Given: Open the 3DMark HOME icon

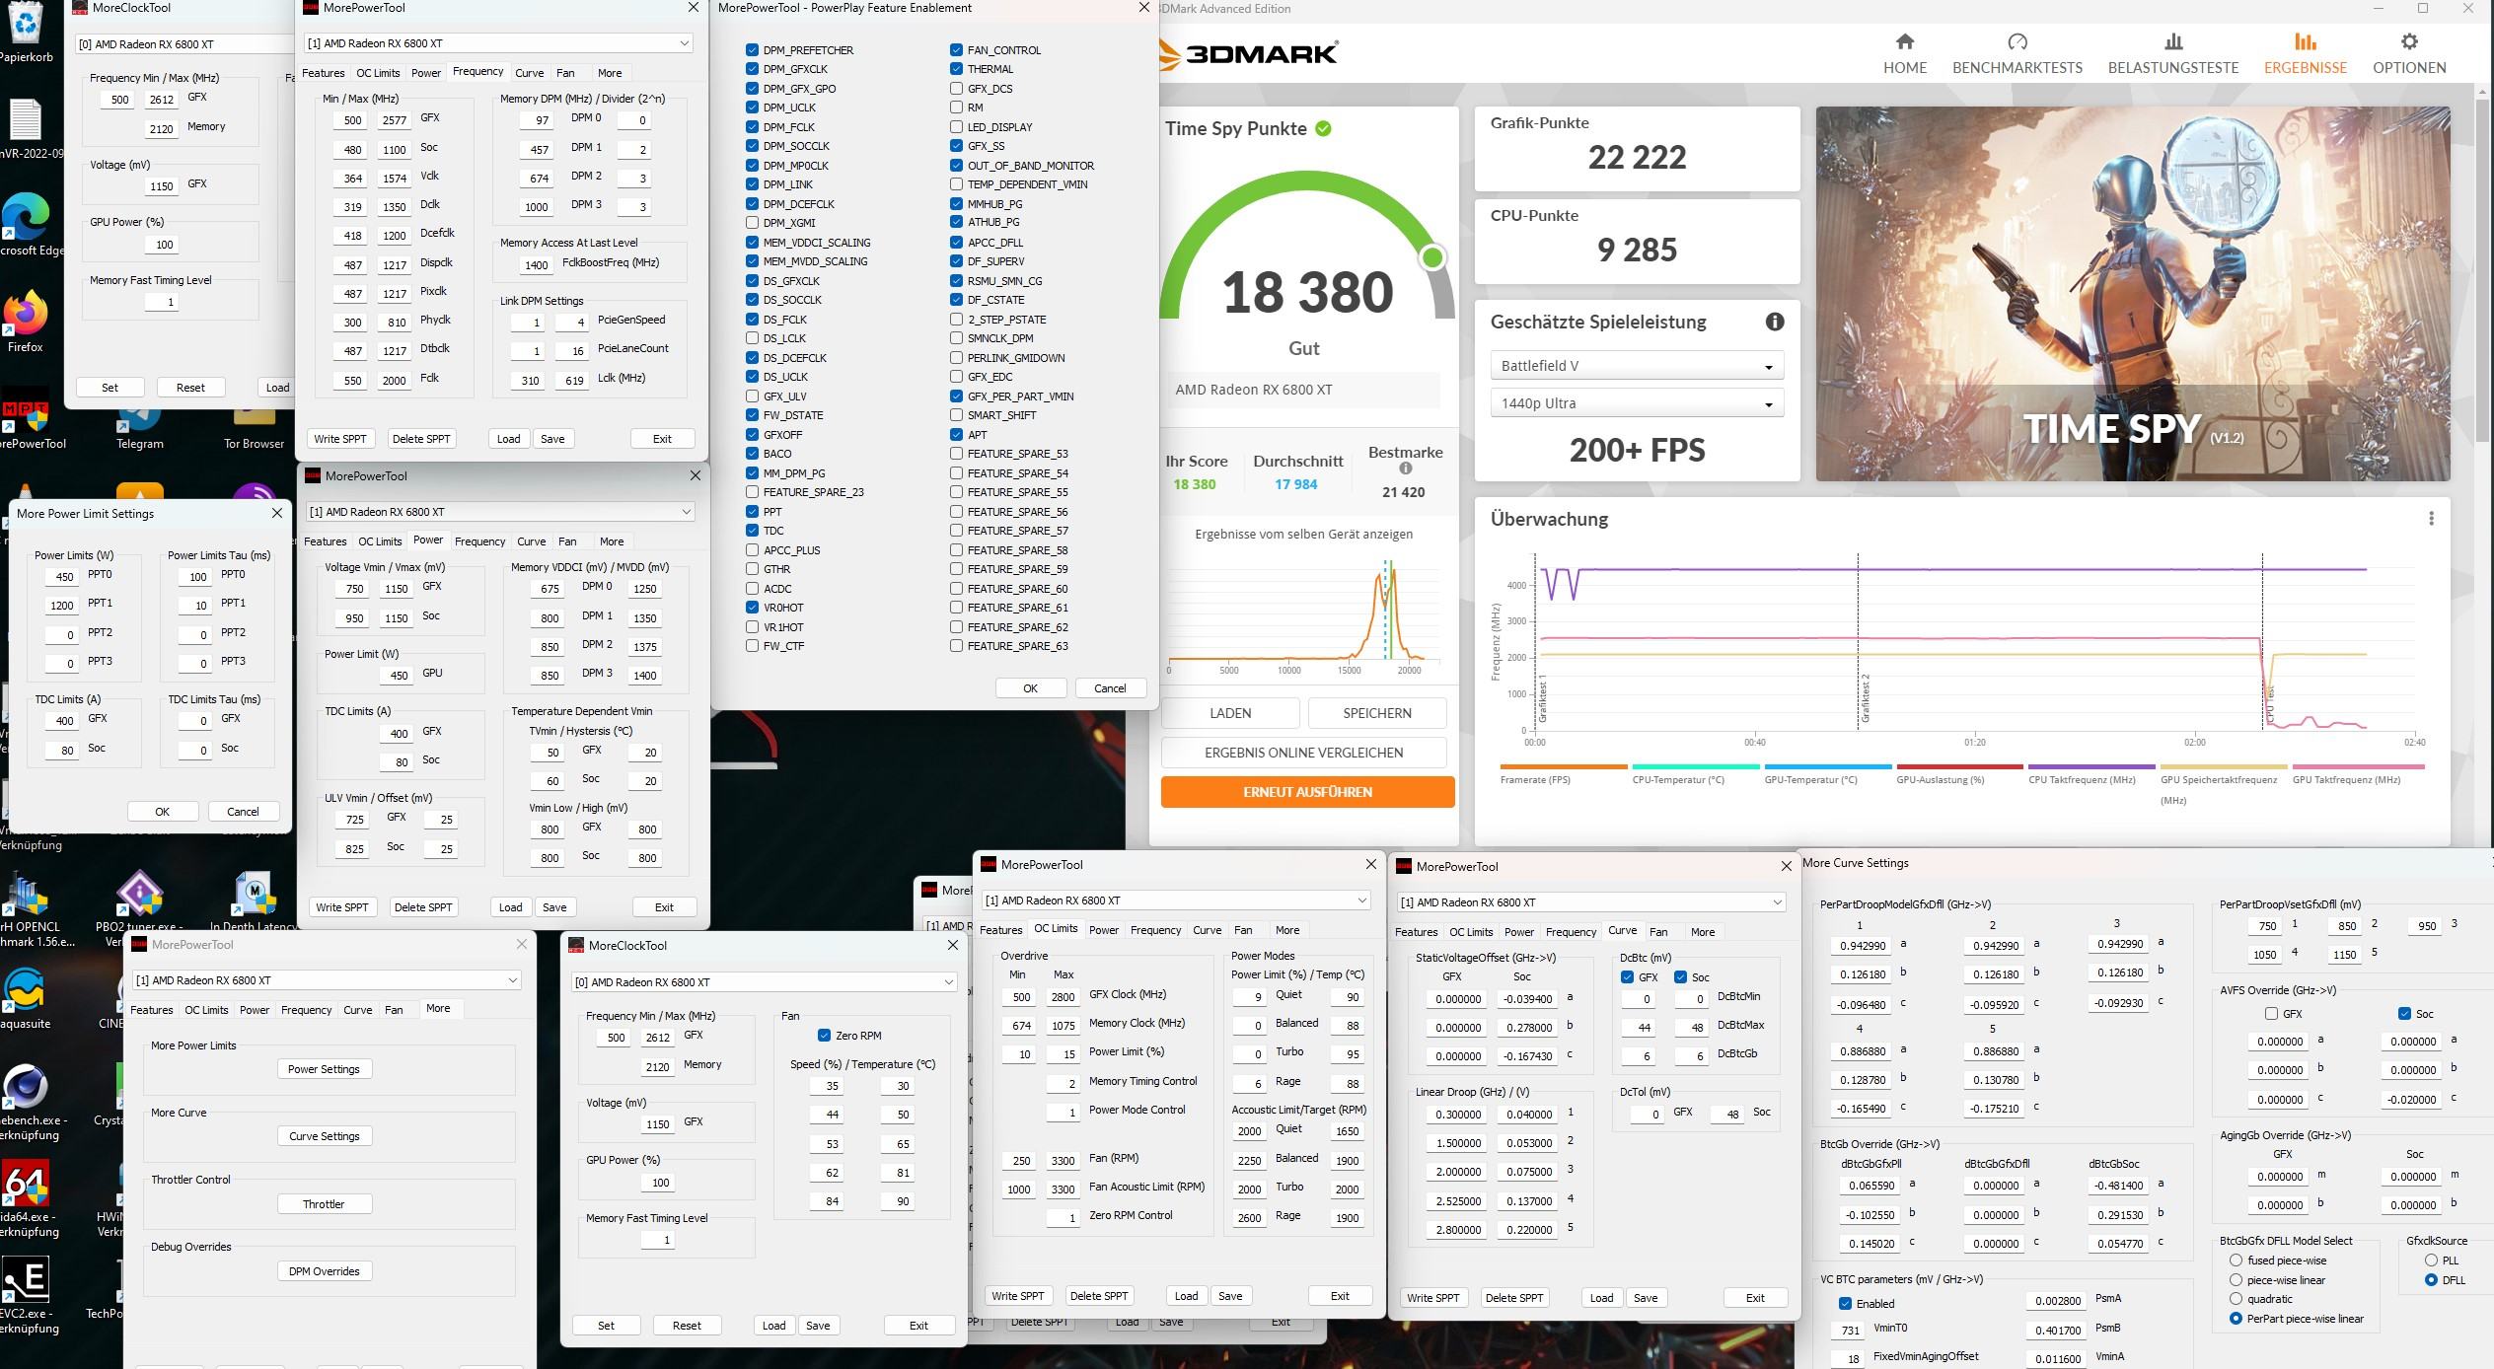Looking at the screenshot, I should click(1904, 41).
